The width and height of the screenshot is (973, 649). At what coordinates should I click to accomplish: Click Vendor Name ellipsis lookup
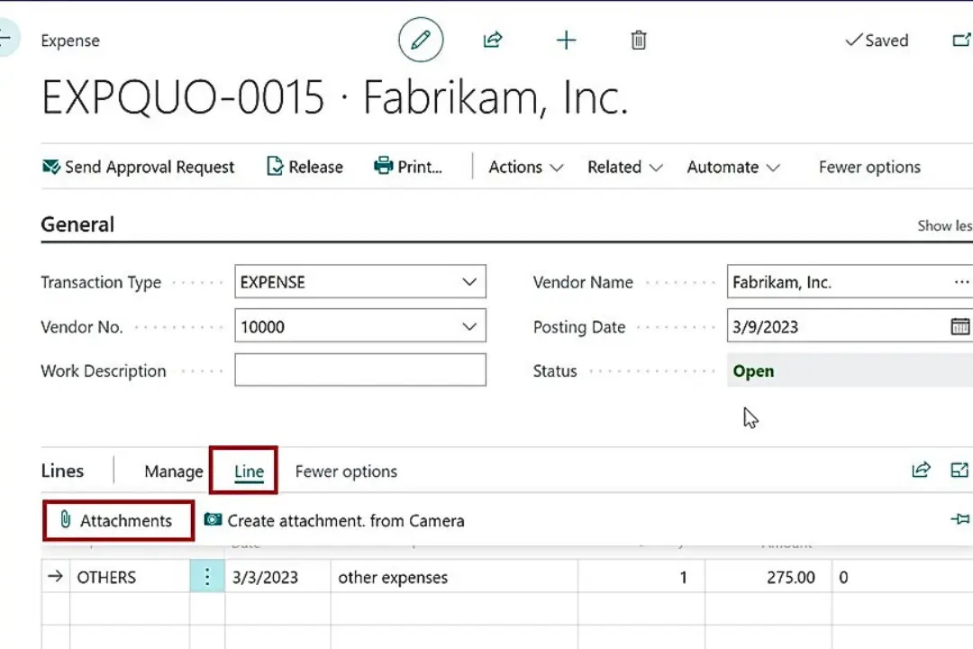[961, 282]
